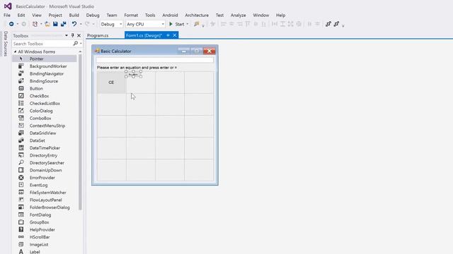Screen dimensions: 453x254
Task: Click the Toolbox search magnifier icon
Action: coord(76,44)
